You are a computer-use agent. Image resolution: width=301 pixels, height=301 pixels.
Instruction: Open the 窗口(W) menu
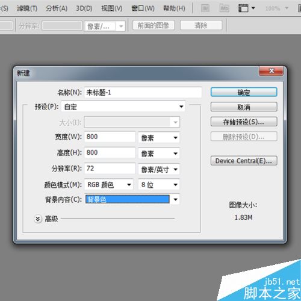click(143, 8)
